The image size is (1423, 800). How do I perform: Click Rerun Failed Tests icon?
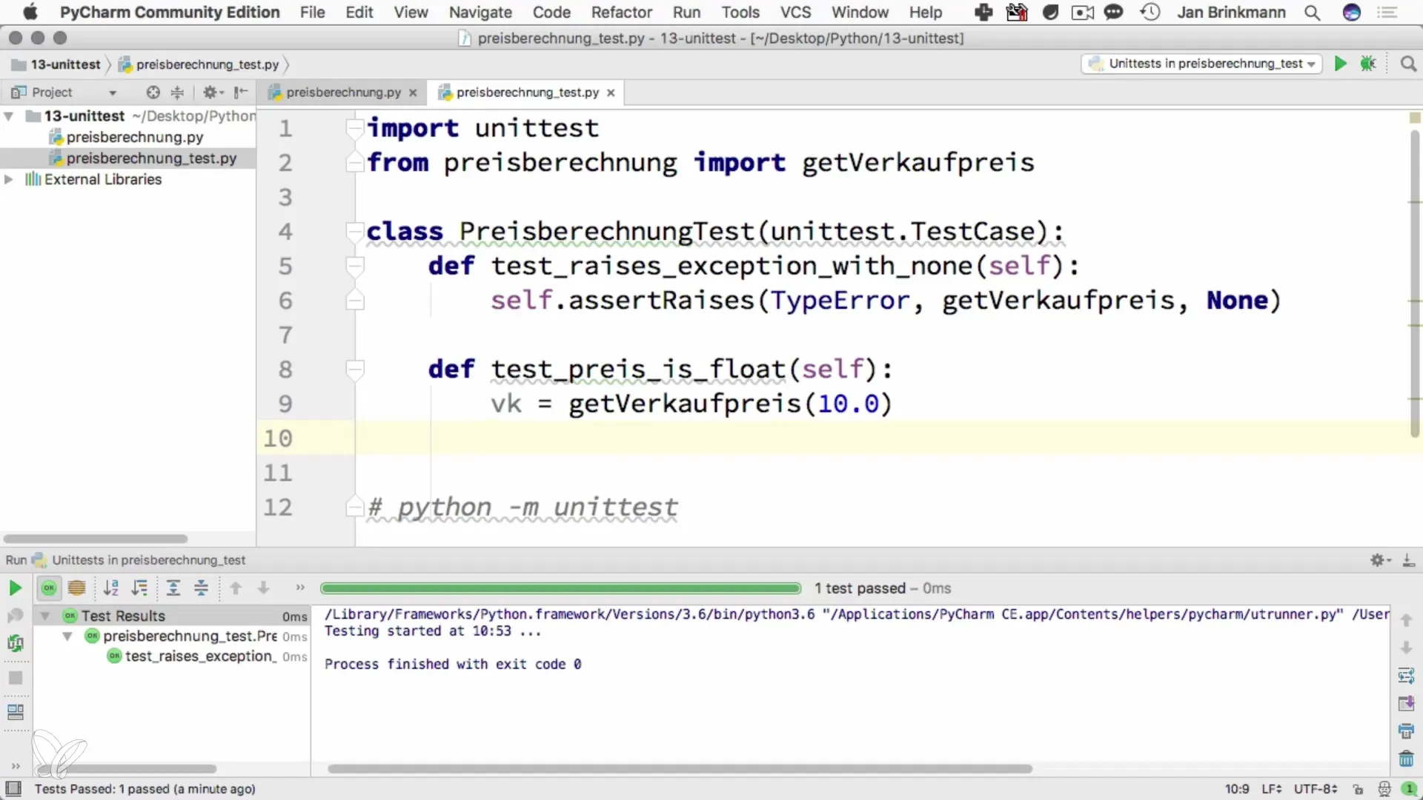(15, 616)
